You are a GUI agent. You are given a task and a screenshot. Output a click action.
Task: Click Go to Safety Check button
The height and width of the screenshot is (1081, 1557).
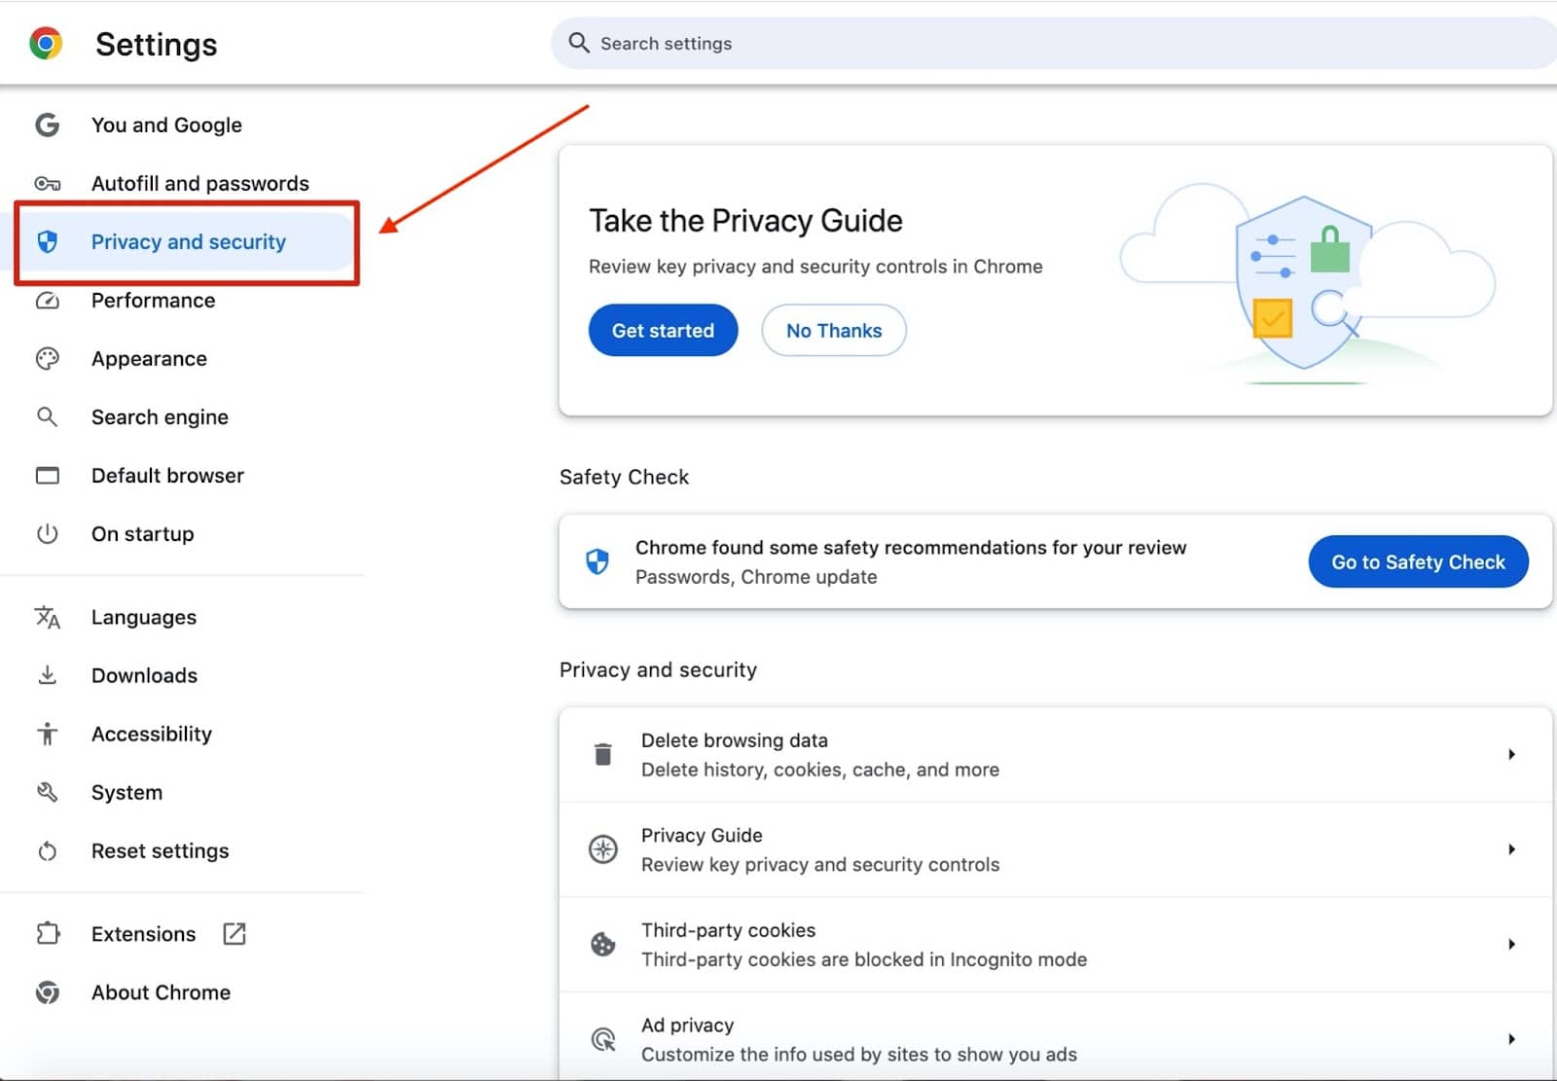[x=1417, y=562]
